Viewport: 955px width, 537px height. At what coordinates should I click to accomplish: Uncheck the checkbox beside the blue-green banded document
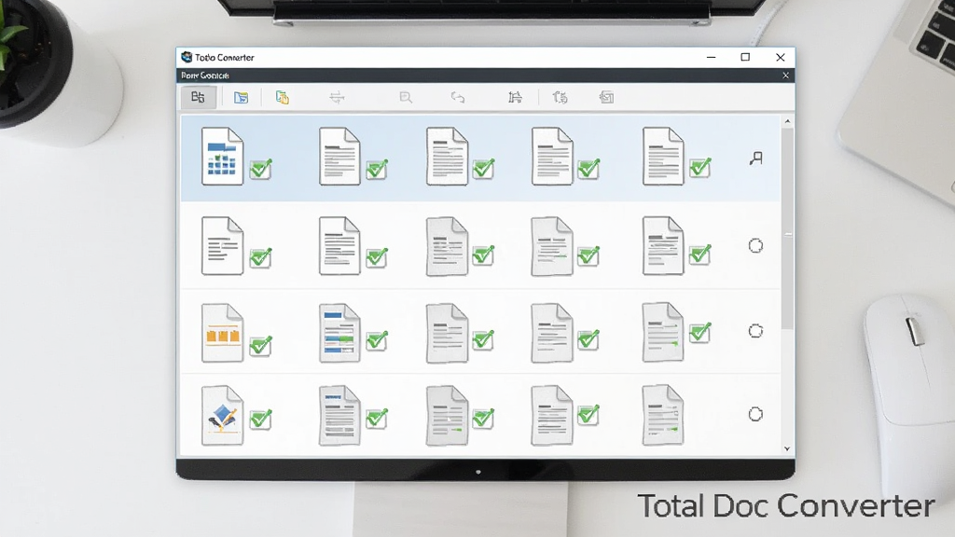[x=377, y=340]
